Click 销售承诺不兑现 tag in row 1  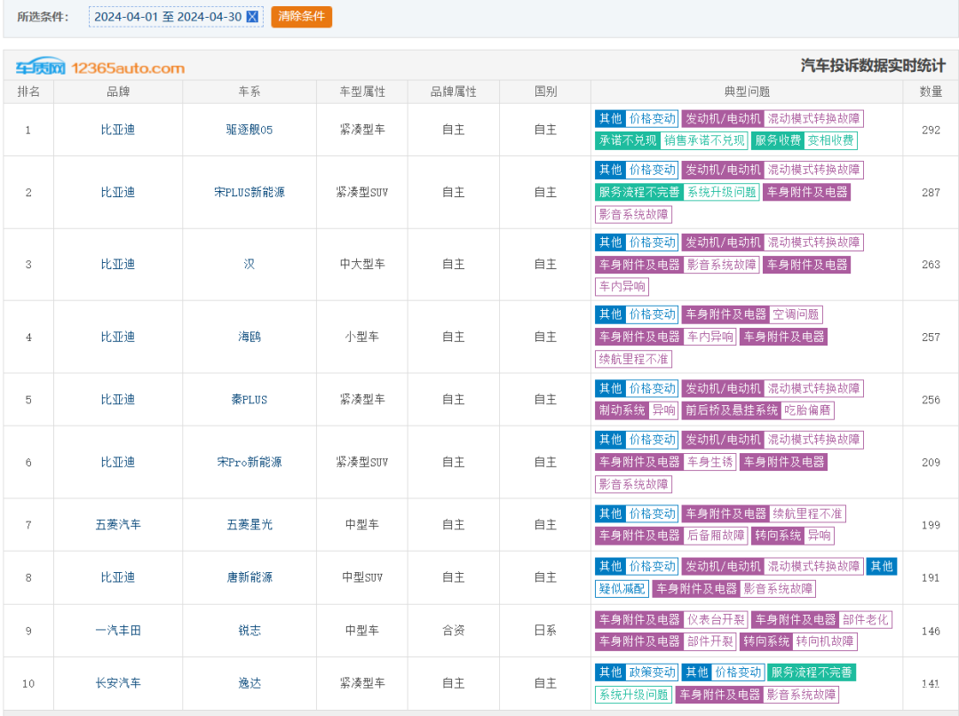704,140
